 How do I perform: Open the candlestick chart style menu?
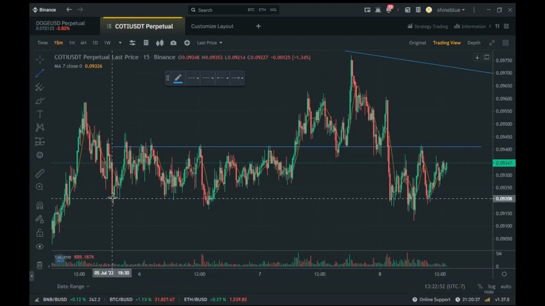point(160,42)
